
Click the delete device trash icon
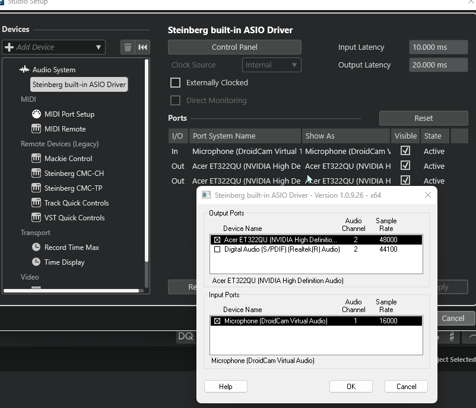point(128,47)
